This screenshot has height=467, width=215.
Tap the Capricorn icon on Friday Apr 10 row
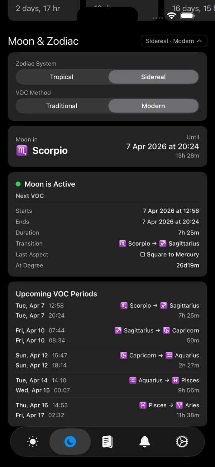[166, 330]
